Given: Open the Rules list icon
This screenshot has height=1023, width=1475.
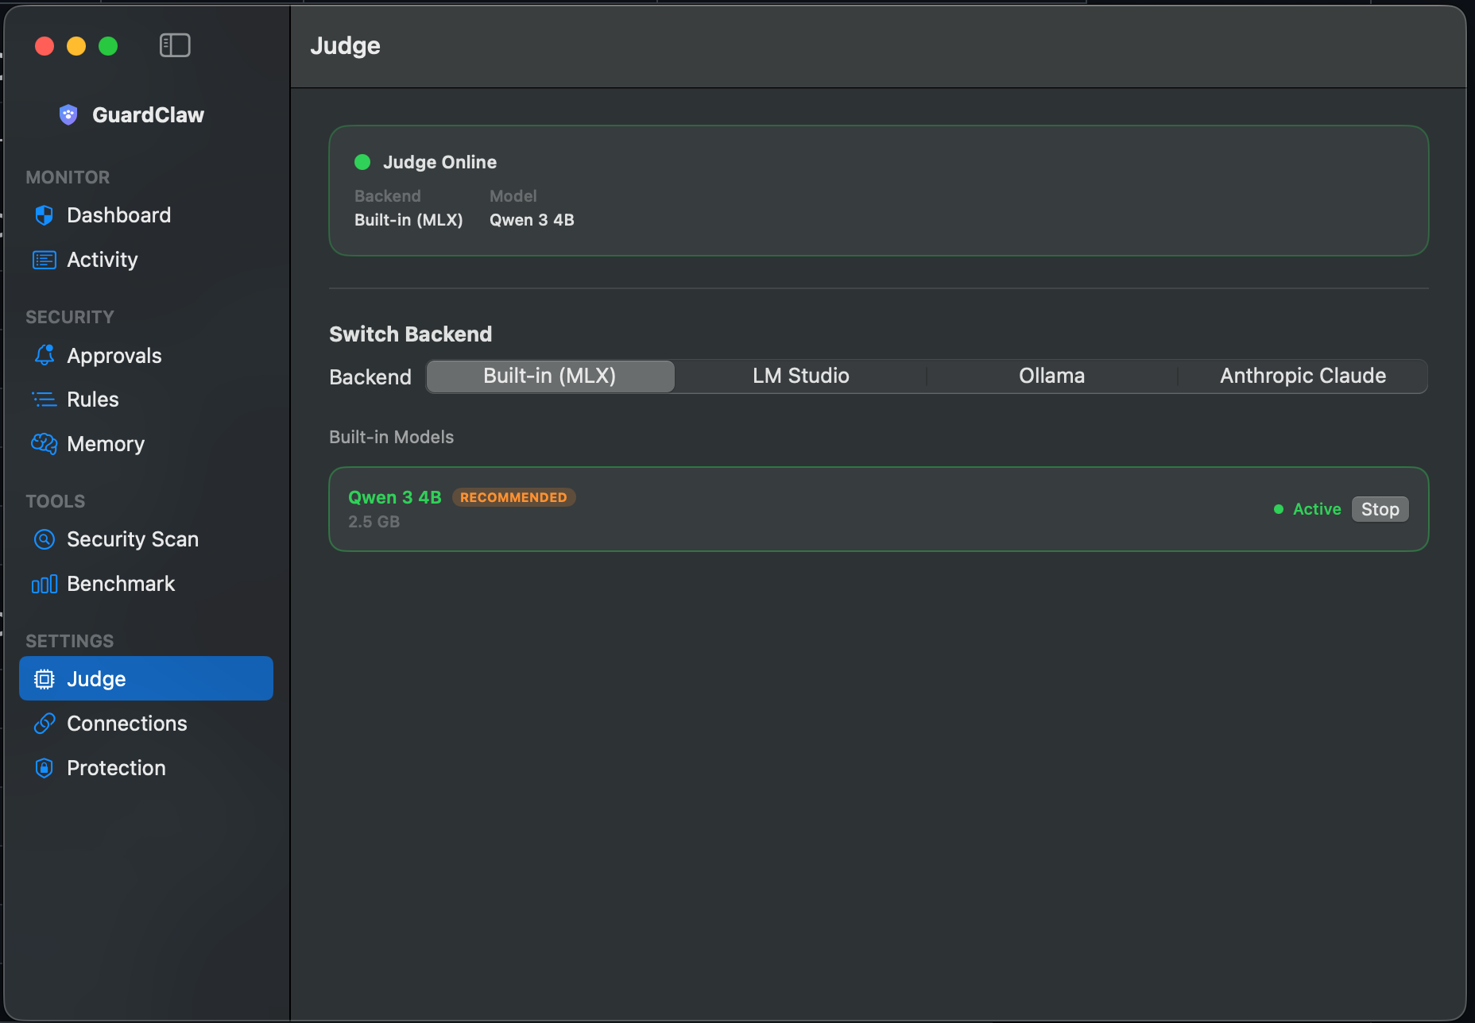Looking at the screenshot, I should (x=45, y=400).
